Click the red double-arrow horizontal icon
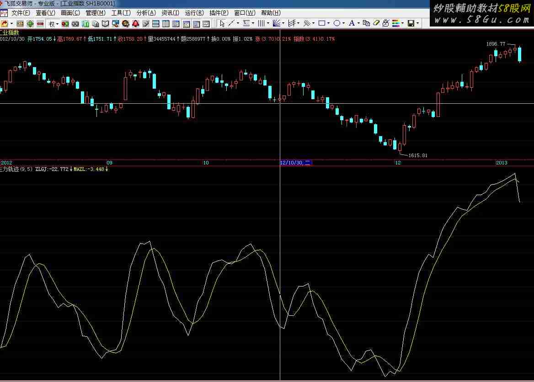The height and width of the screenshot is (382, 534). [x=40, y=23]
